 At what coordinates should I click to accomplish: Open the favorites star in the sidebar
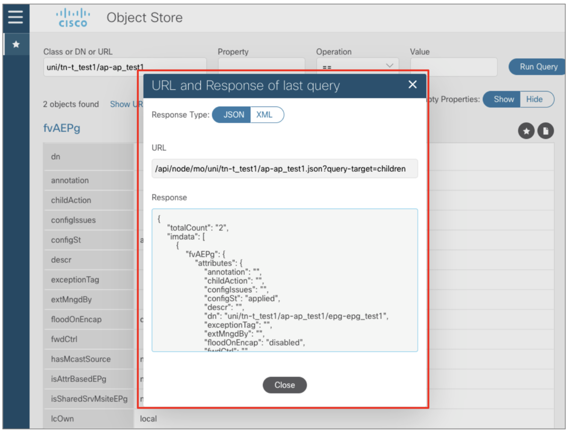pos(16,44)
